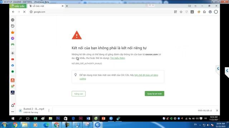The width and height of the screenshot is (229, 128).
Task: Open YouTube from the sidebar
Action: pyautogui.click(x=13, y=59)
